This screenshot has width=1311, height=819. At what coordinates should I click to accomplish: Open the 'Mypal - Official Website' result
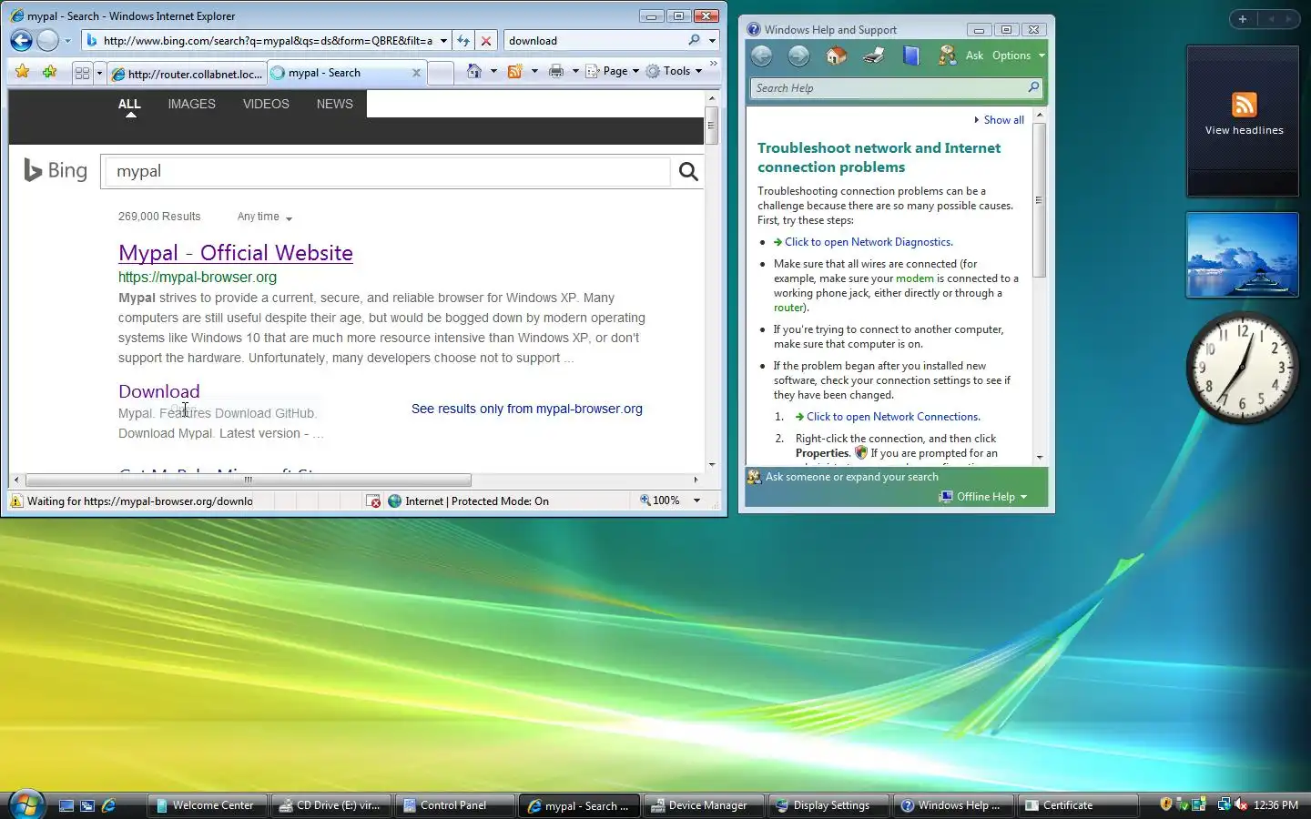[236, 253]
